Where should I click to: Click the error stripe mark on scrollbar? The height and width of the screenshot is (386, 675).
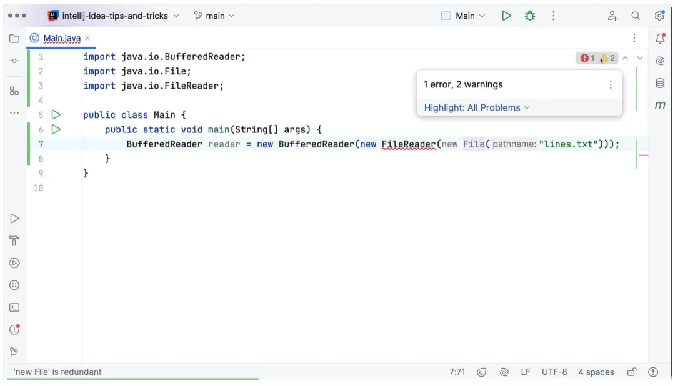point(643,156)
